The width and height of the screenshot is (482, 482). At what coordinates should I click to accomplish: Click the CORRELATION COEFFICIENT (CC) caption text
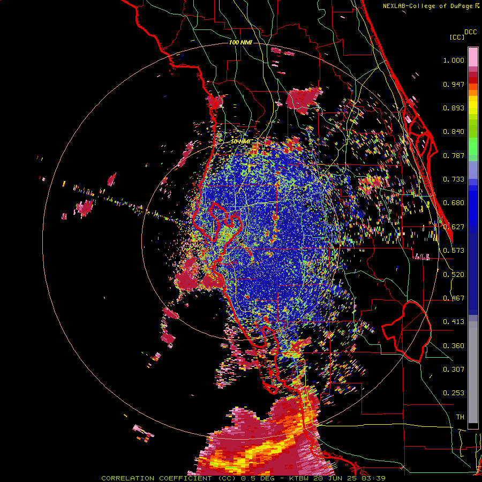point(169,478)
